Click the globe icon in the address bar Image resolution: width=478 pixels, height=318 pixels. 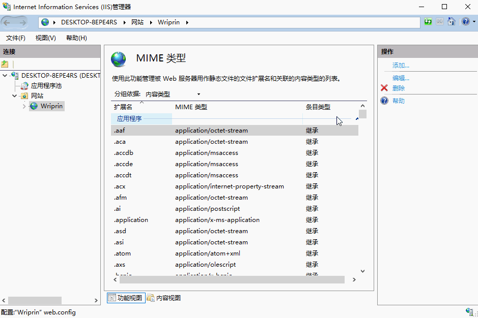pos(45,22)
